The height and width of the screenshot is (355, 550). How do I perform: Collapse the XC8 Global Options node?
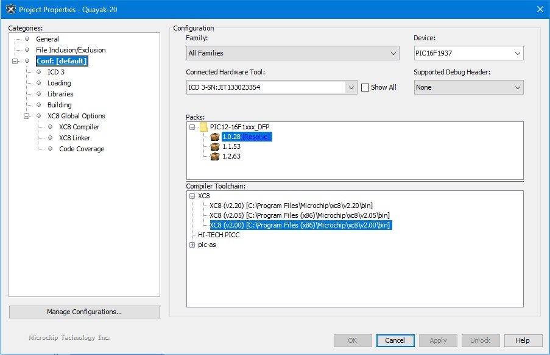click(27, 116)
